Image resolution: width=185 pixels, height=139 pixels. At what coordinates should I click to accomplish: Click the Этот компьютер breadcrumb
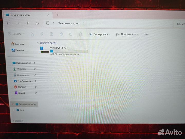[x=69, y=23]
